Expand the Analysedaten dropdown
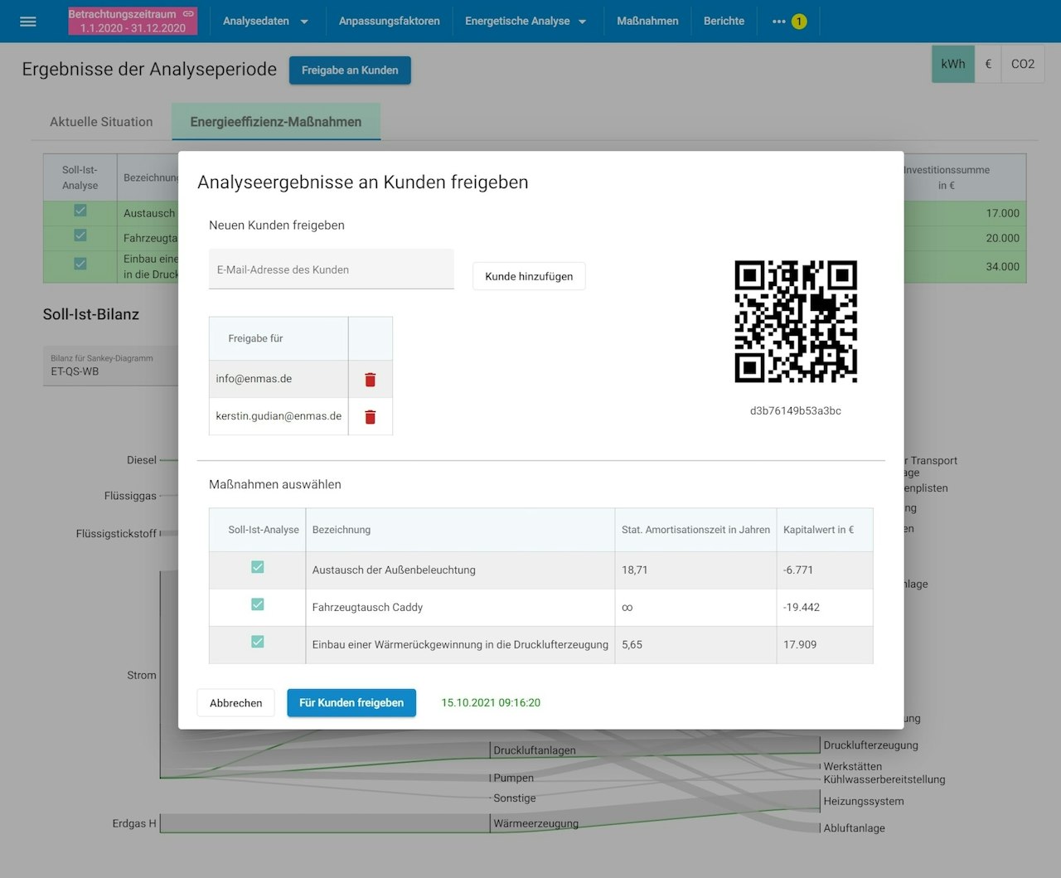The height and width of the screenshot is (878, 1061). (265, 22)
